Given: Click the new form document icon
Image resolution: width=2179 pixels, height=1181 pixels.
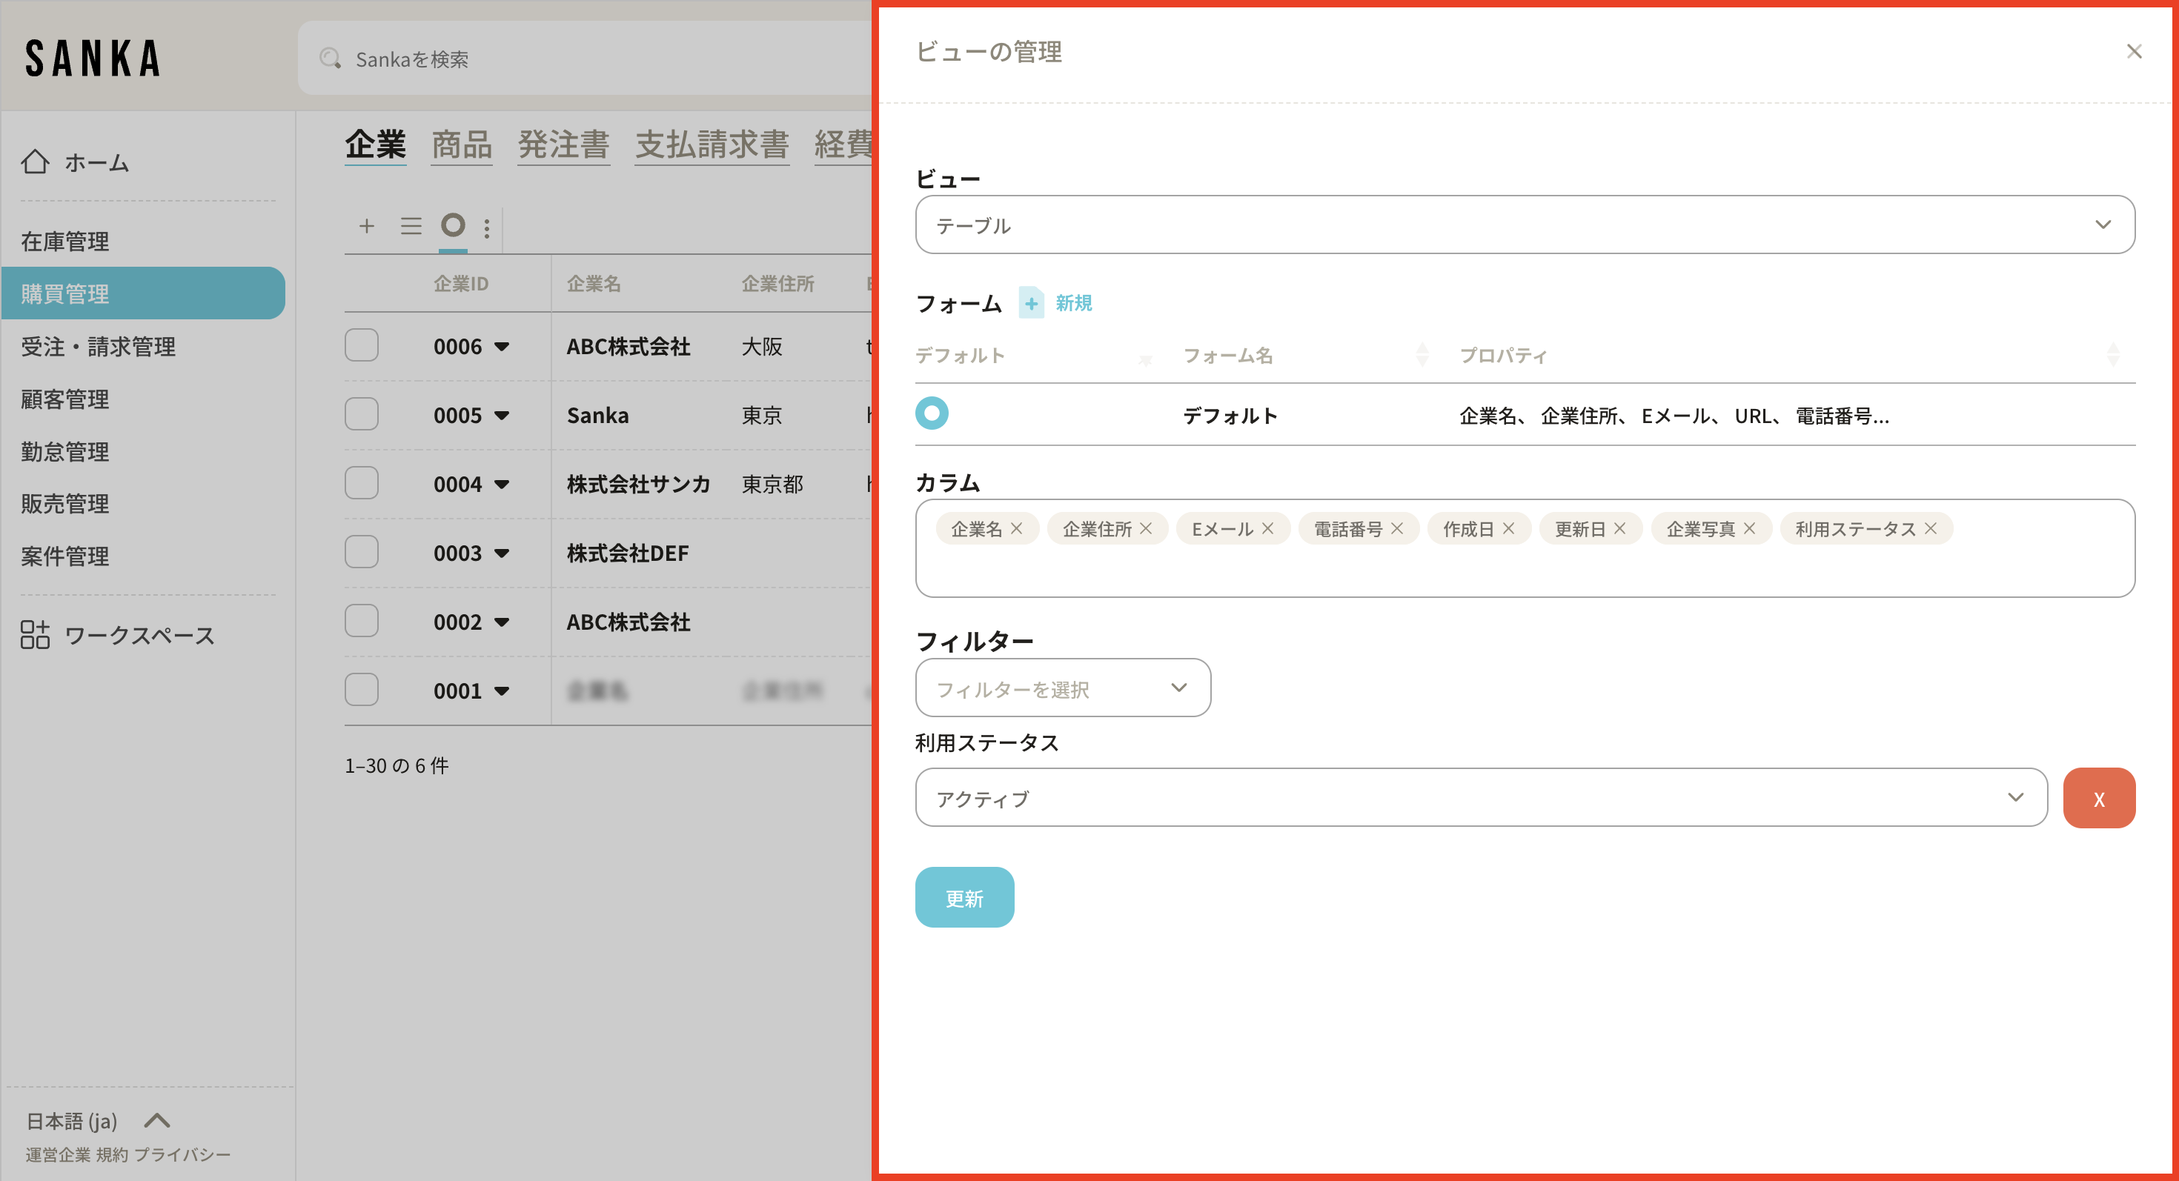Looking at the screenshot, I should coord(1030,302).
